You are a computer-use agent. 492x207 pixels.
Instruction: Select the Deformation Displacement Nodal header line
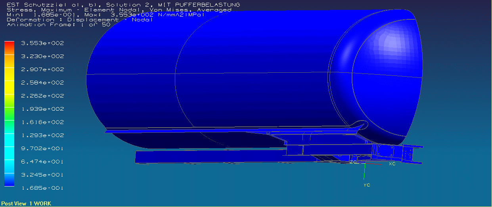tap(79, 20)
